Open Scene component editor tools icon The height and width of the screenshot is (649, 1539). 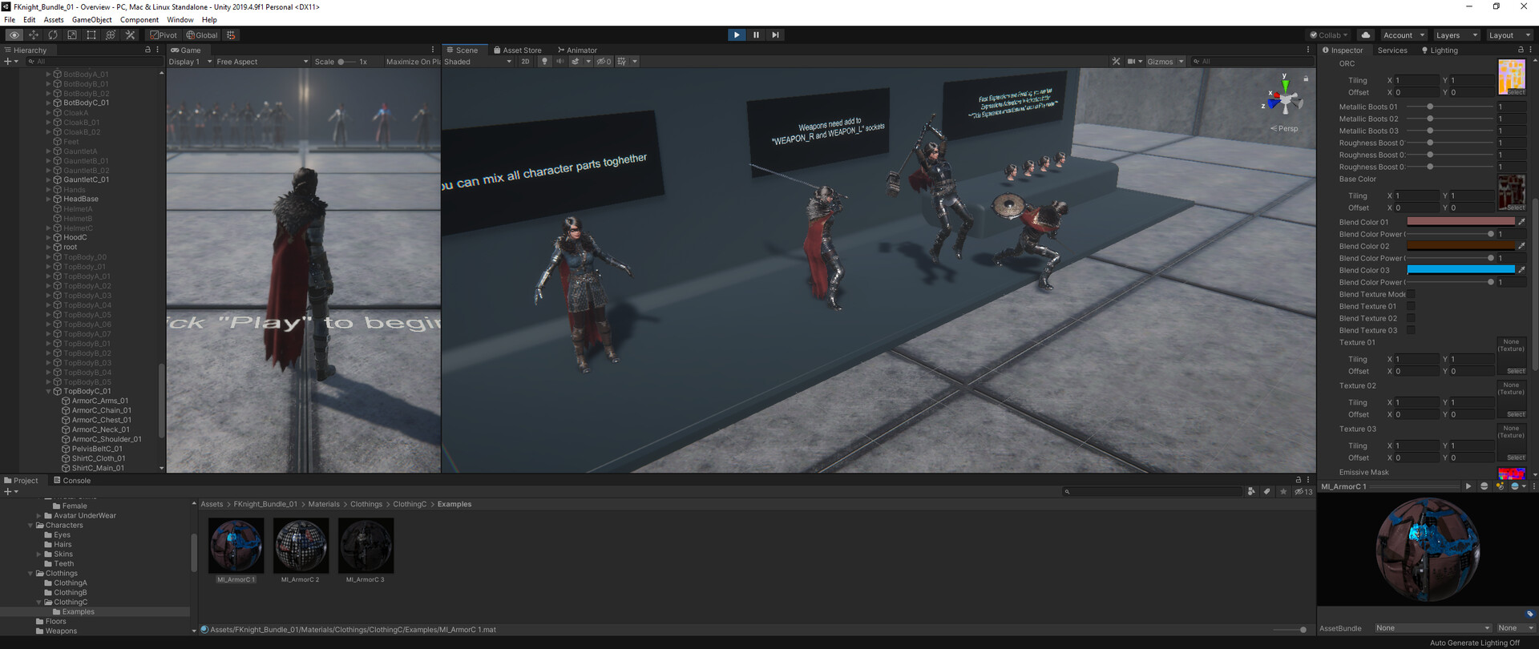1117,62
